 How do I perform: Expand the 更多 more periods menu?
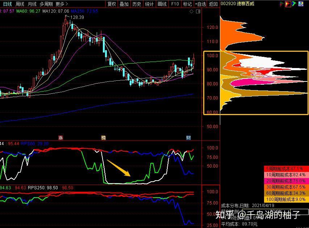[62, 4]
